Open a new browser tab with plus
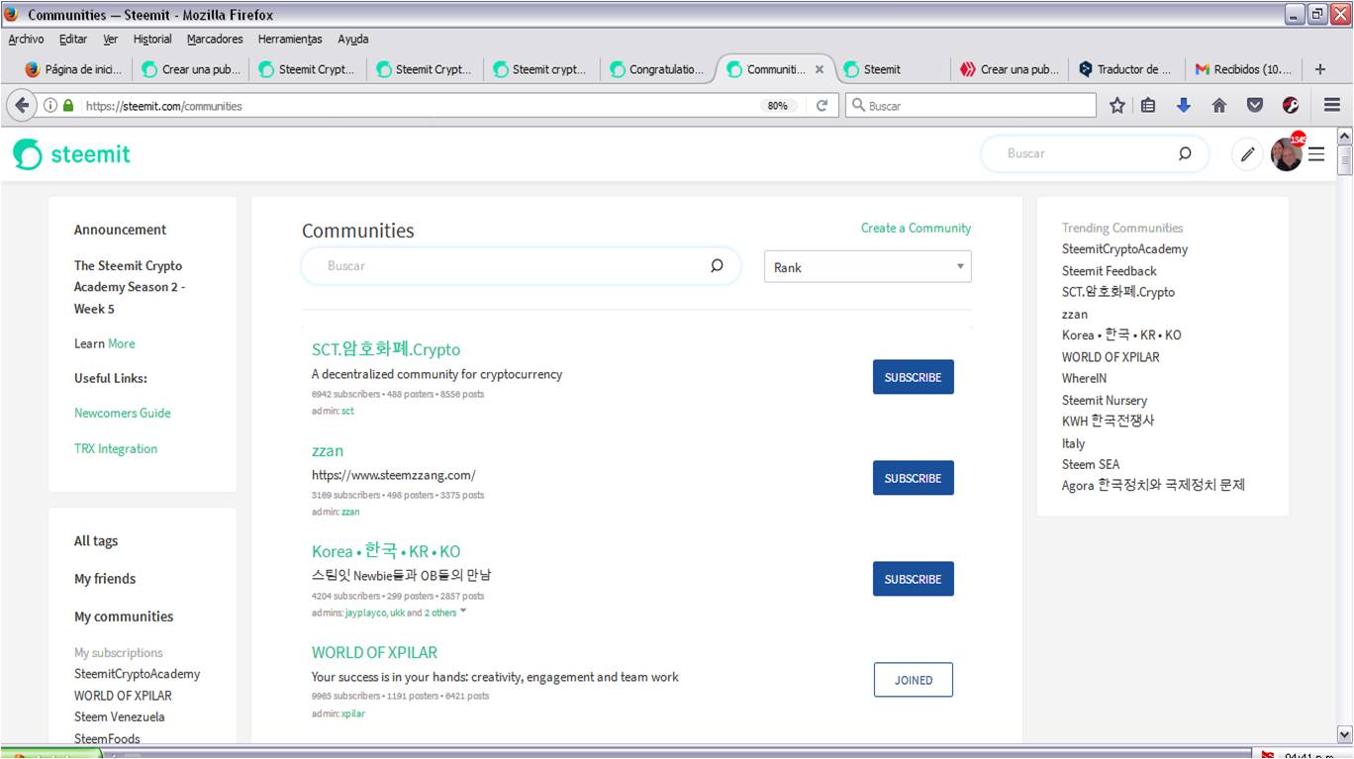The width and height of the screenshot is (1354, 759). tap(1320, 69)
